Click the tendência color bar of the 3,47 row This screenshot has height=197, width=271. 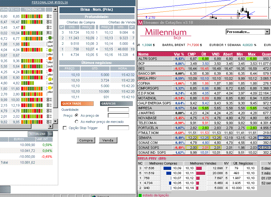[23, 27]
